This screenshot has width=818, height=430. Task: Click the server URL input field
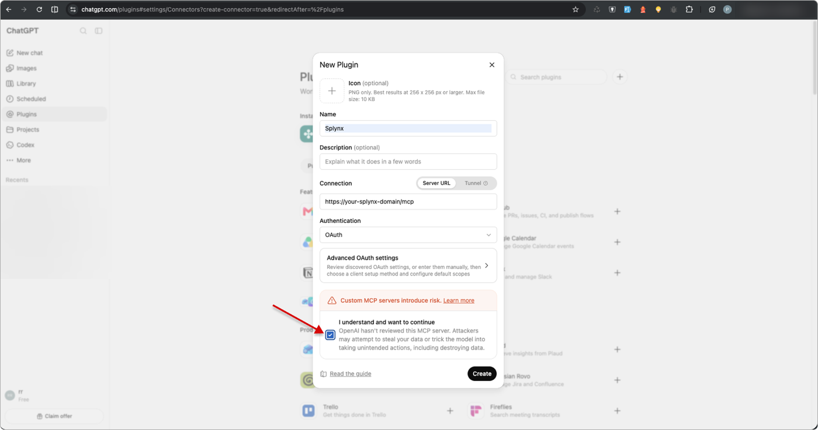408,202
